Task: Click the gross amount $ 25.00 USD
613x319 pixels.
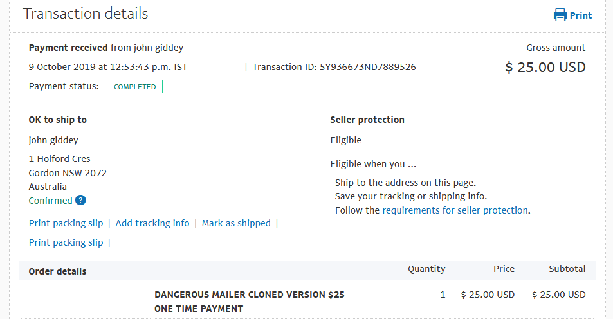Action: coord(545,68)
